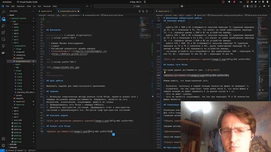
Task: Click errors and warnings counter in status bar
Action: click(32, 150)
